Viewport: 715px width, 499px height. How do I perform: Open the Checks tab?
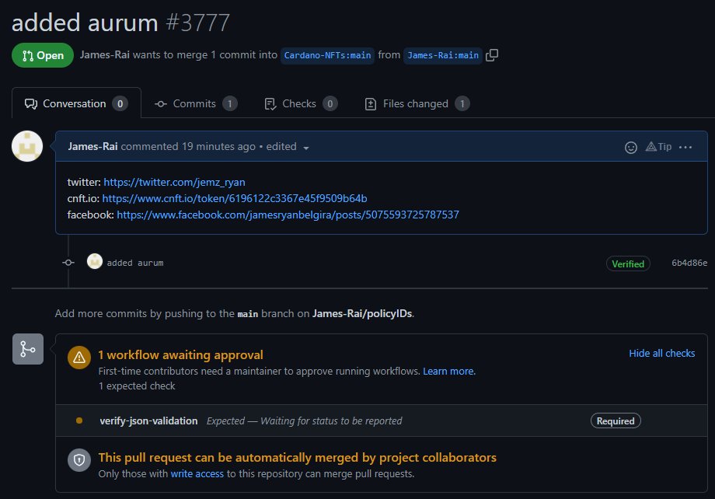point(301,103)
